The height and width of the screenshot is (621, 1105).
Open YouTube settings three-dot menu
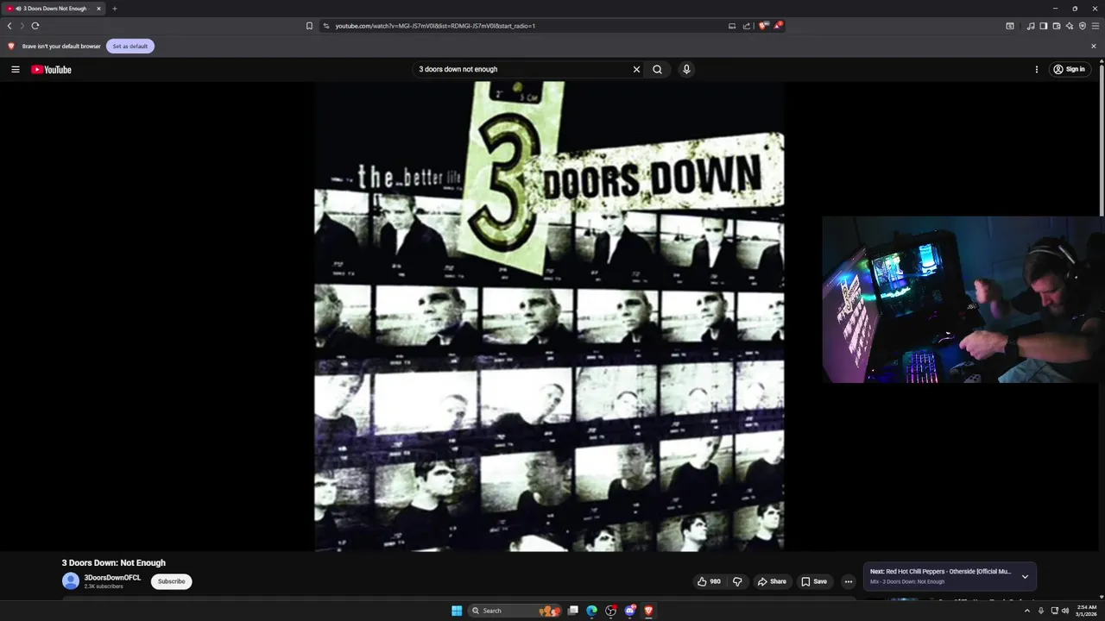1036,69
